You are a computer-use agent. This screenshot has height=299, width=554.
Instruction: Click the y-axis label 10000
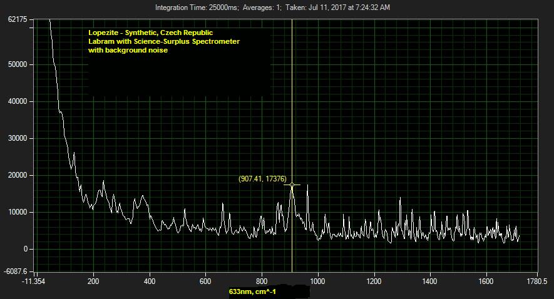click(18, 212)
